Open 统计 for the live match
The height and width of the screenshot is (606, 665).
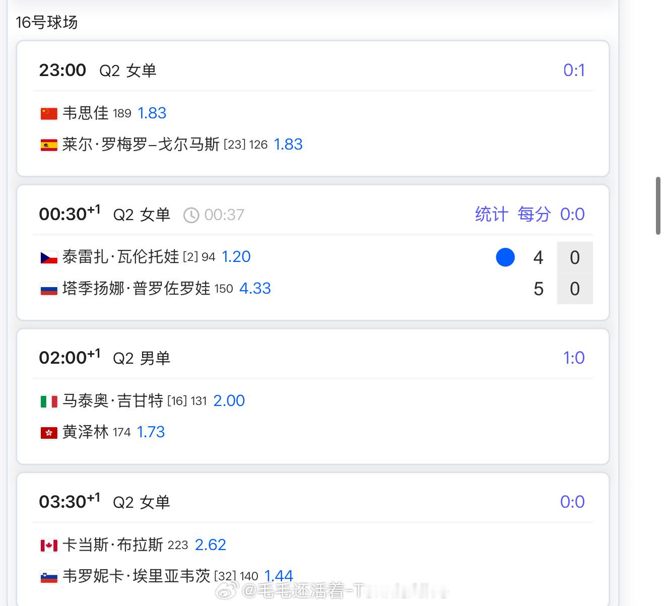(x=491, y=214)
